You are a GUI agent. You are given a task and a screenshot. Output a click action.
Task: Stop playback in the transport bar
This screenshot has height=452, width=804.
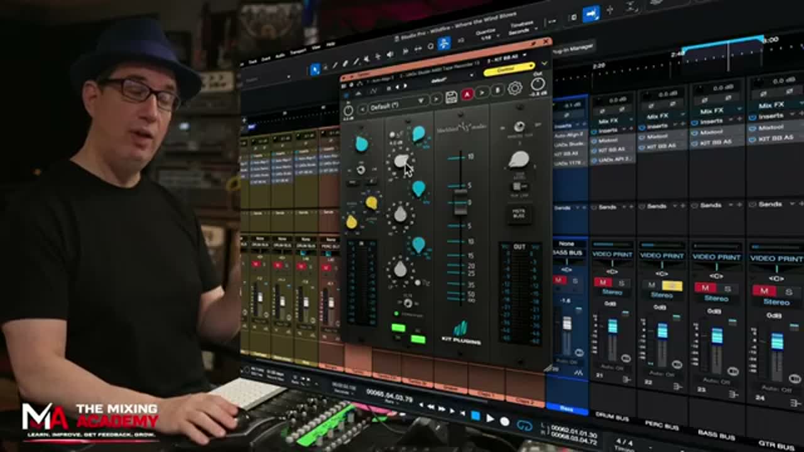pos(475,416)
